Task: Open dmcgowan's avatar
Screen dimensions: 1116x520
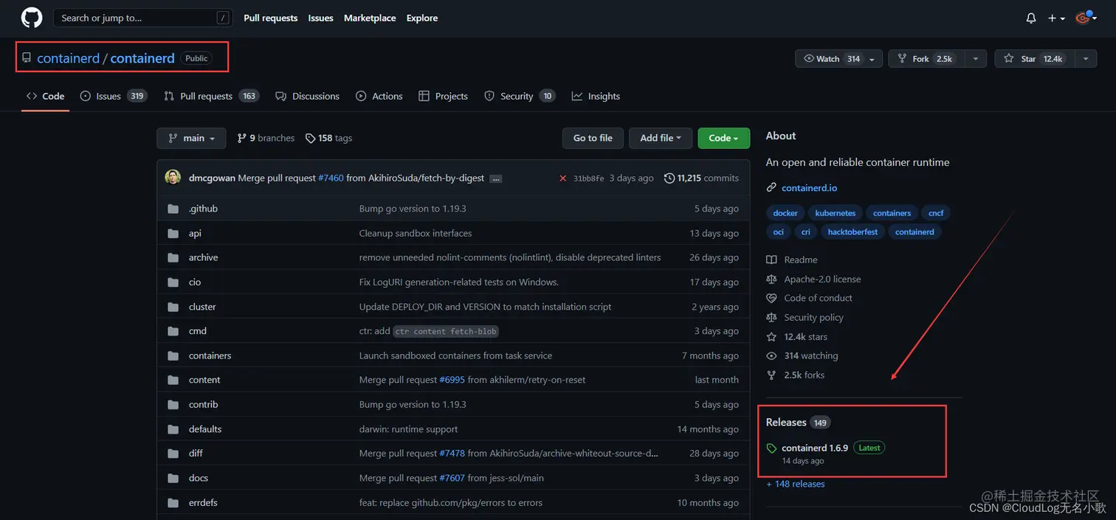Action: [173, 178]
